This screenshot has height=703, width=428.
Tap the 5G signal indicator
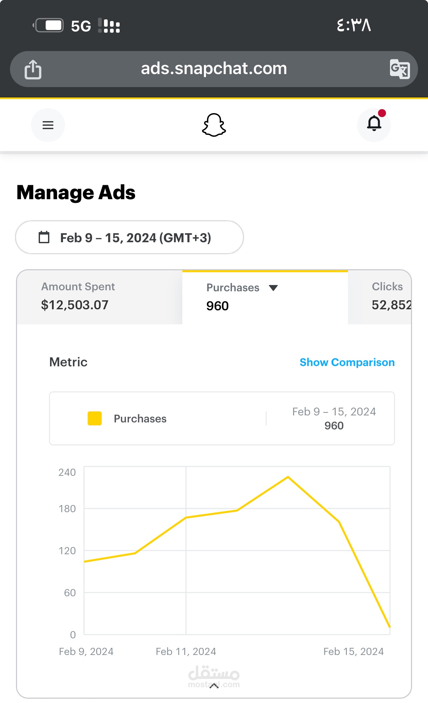pyautogui.click(x=81, y=26)
